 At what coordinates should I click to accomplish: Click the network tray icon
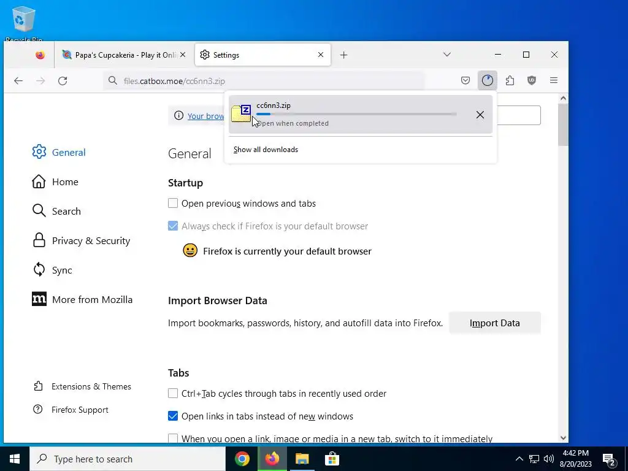(534, 459)
